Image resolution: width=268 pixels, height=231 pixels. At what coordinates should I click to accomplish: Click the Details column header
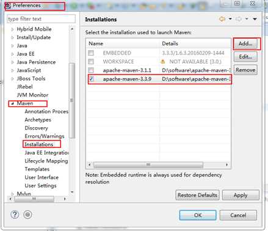(195, 43)
